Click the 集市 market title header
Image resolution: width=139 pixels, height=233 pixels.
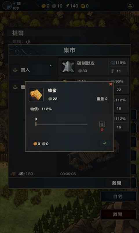point(69,50)
